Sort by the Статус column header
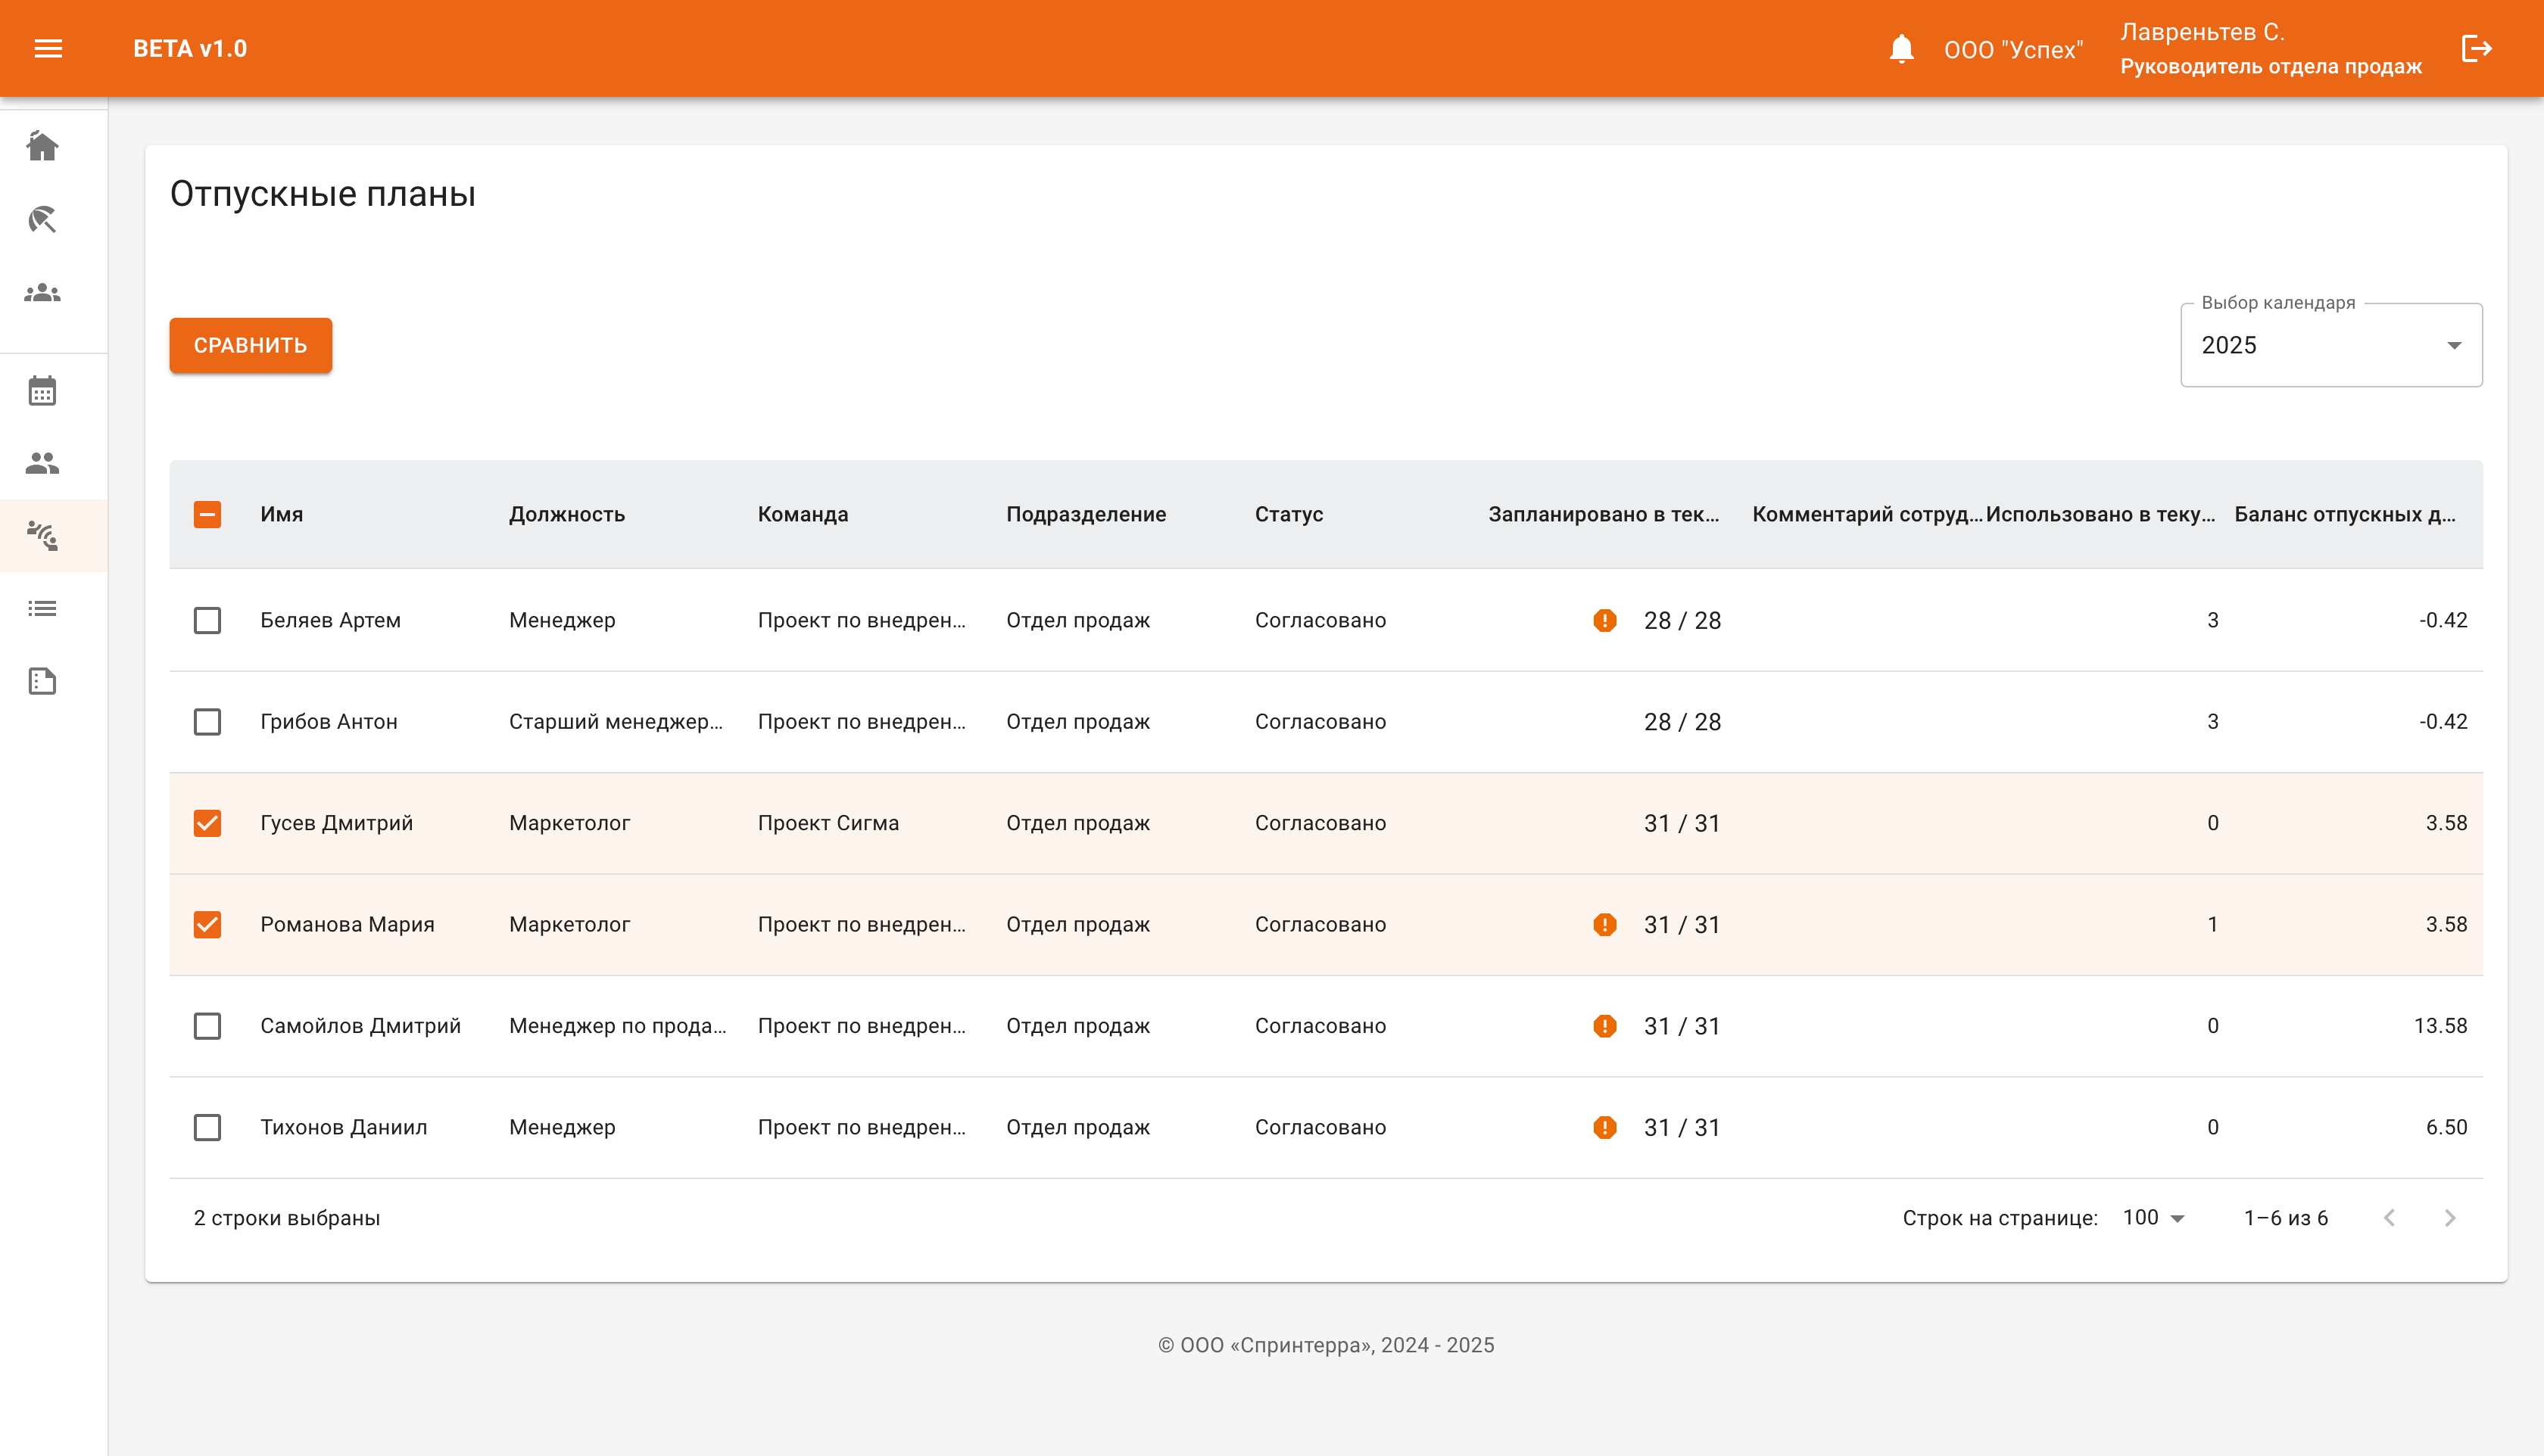This screenshot has height=1456, width=2544. click(1289, 514)
